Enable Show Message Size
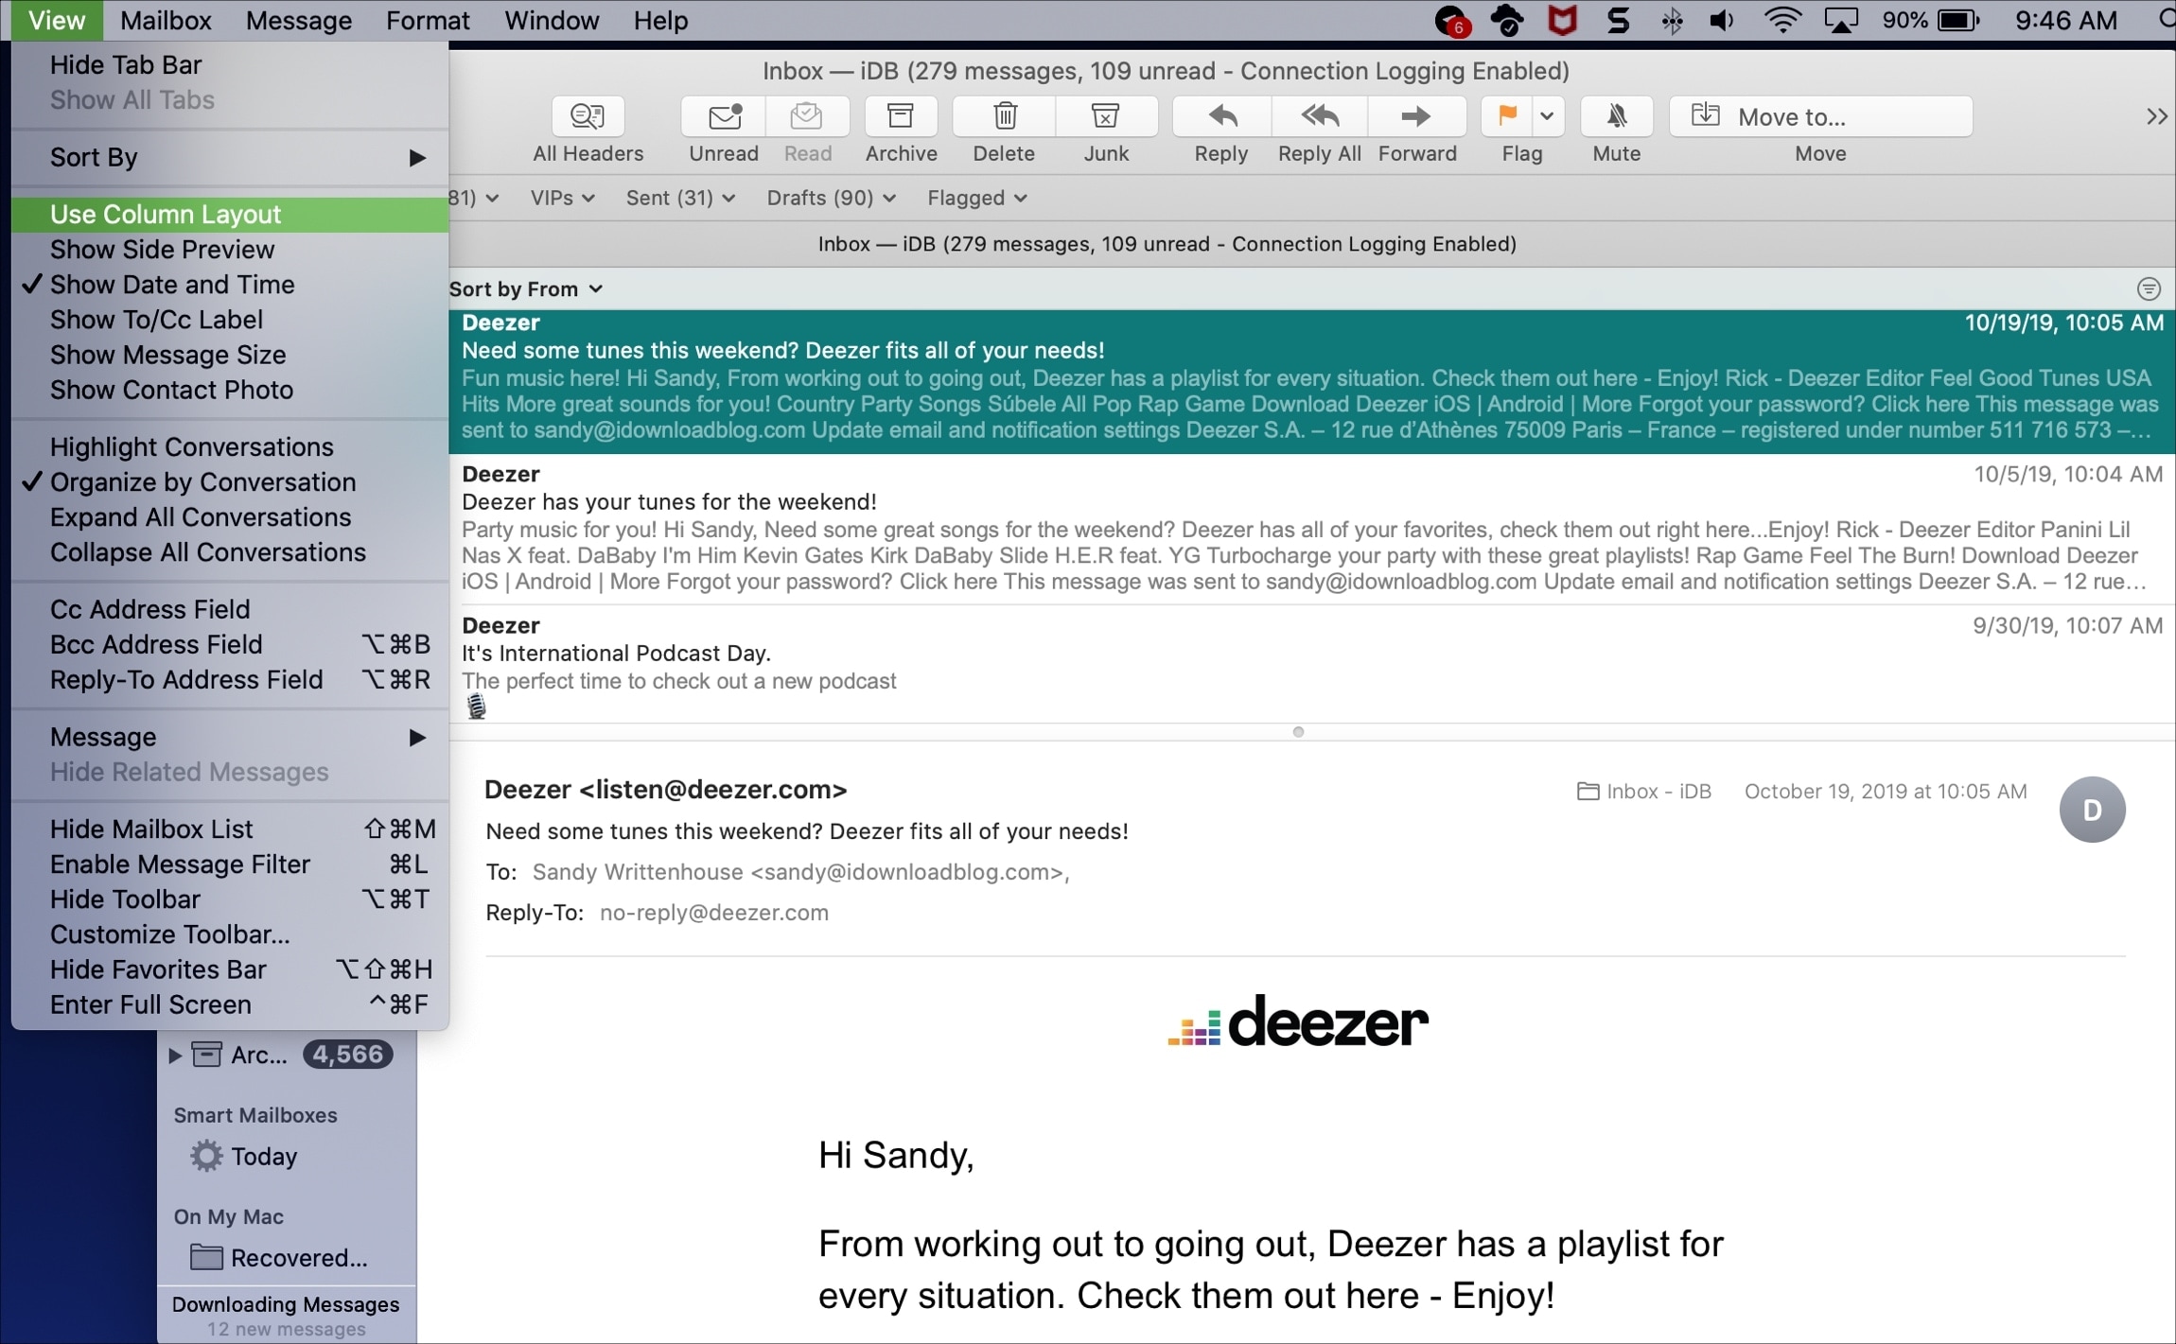 click(x=230, y=355)
